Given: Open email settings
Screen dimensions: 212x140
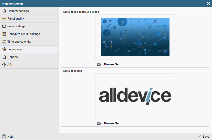Looking at the screenshot, I should pos(29,26).
